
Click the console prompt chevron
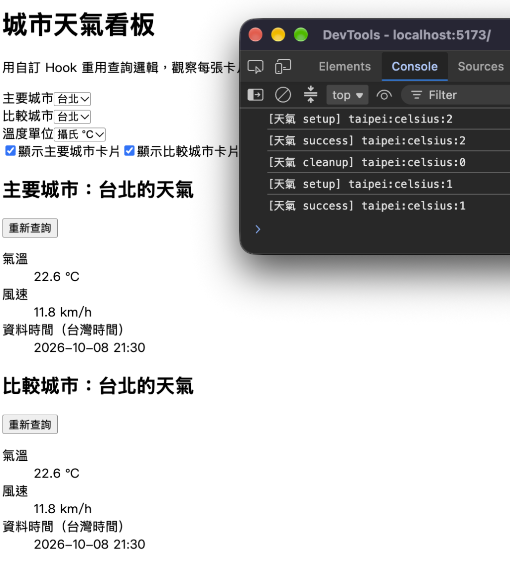(x=257, y=229)
